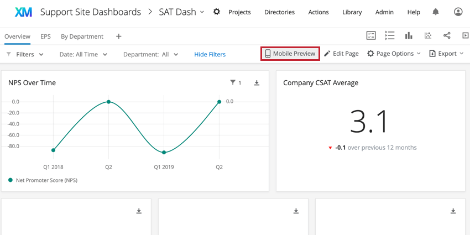The image size is (470, 235).
Task: Open the Department filter dropdown
Action: pos(150,54)
